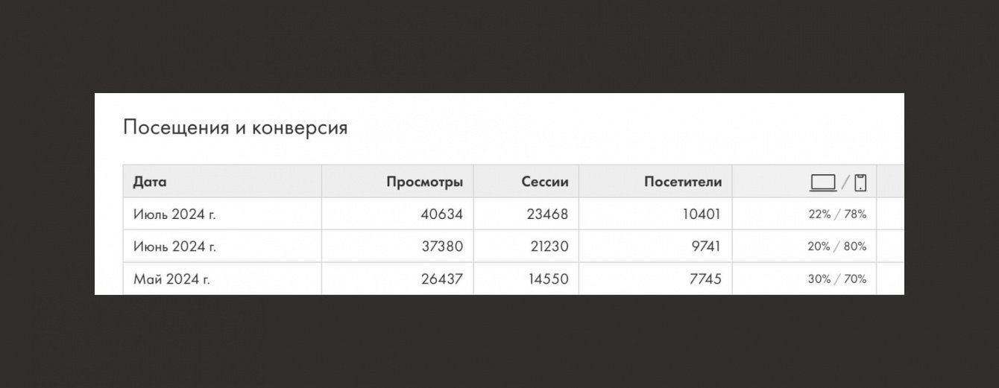The image size is (999, 388).
Task: Click the mobile phone icon in header
Action: [860, 182]
